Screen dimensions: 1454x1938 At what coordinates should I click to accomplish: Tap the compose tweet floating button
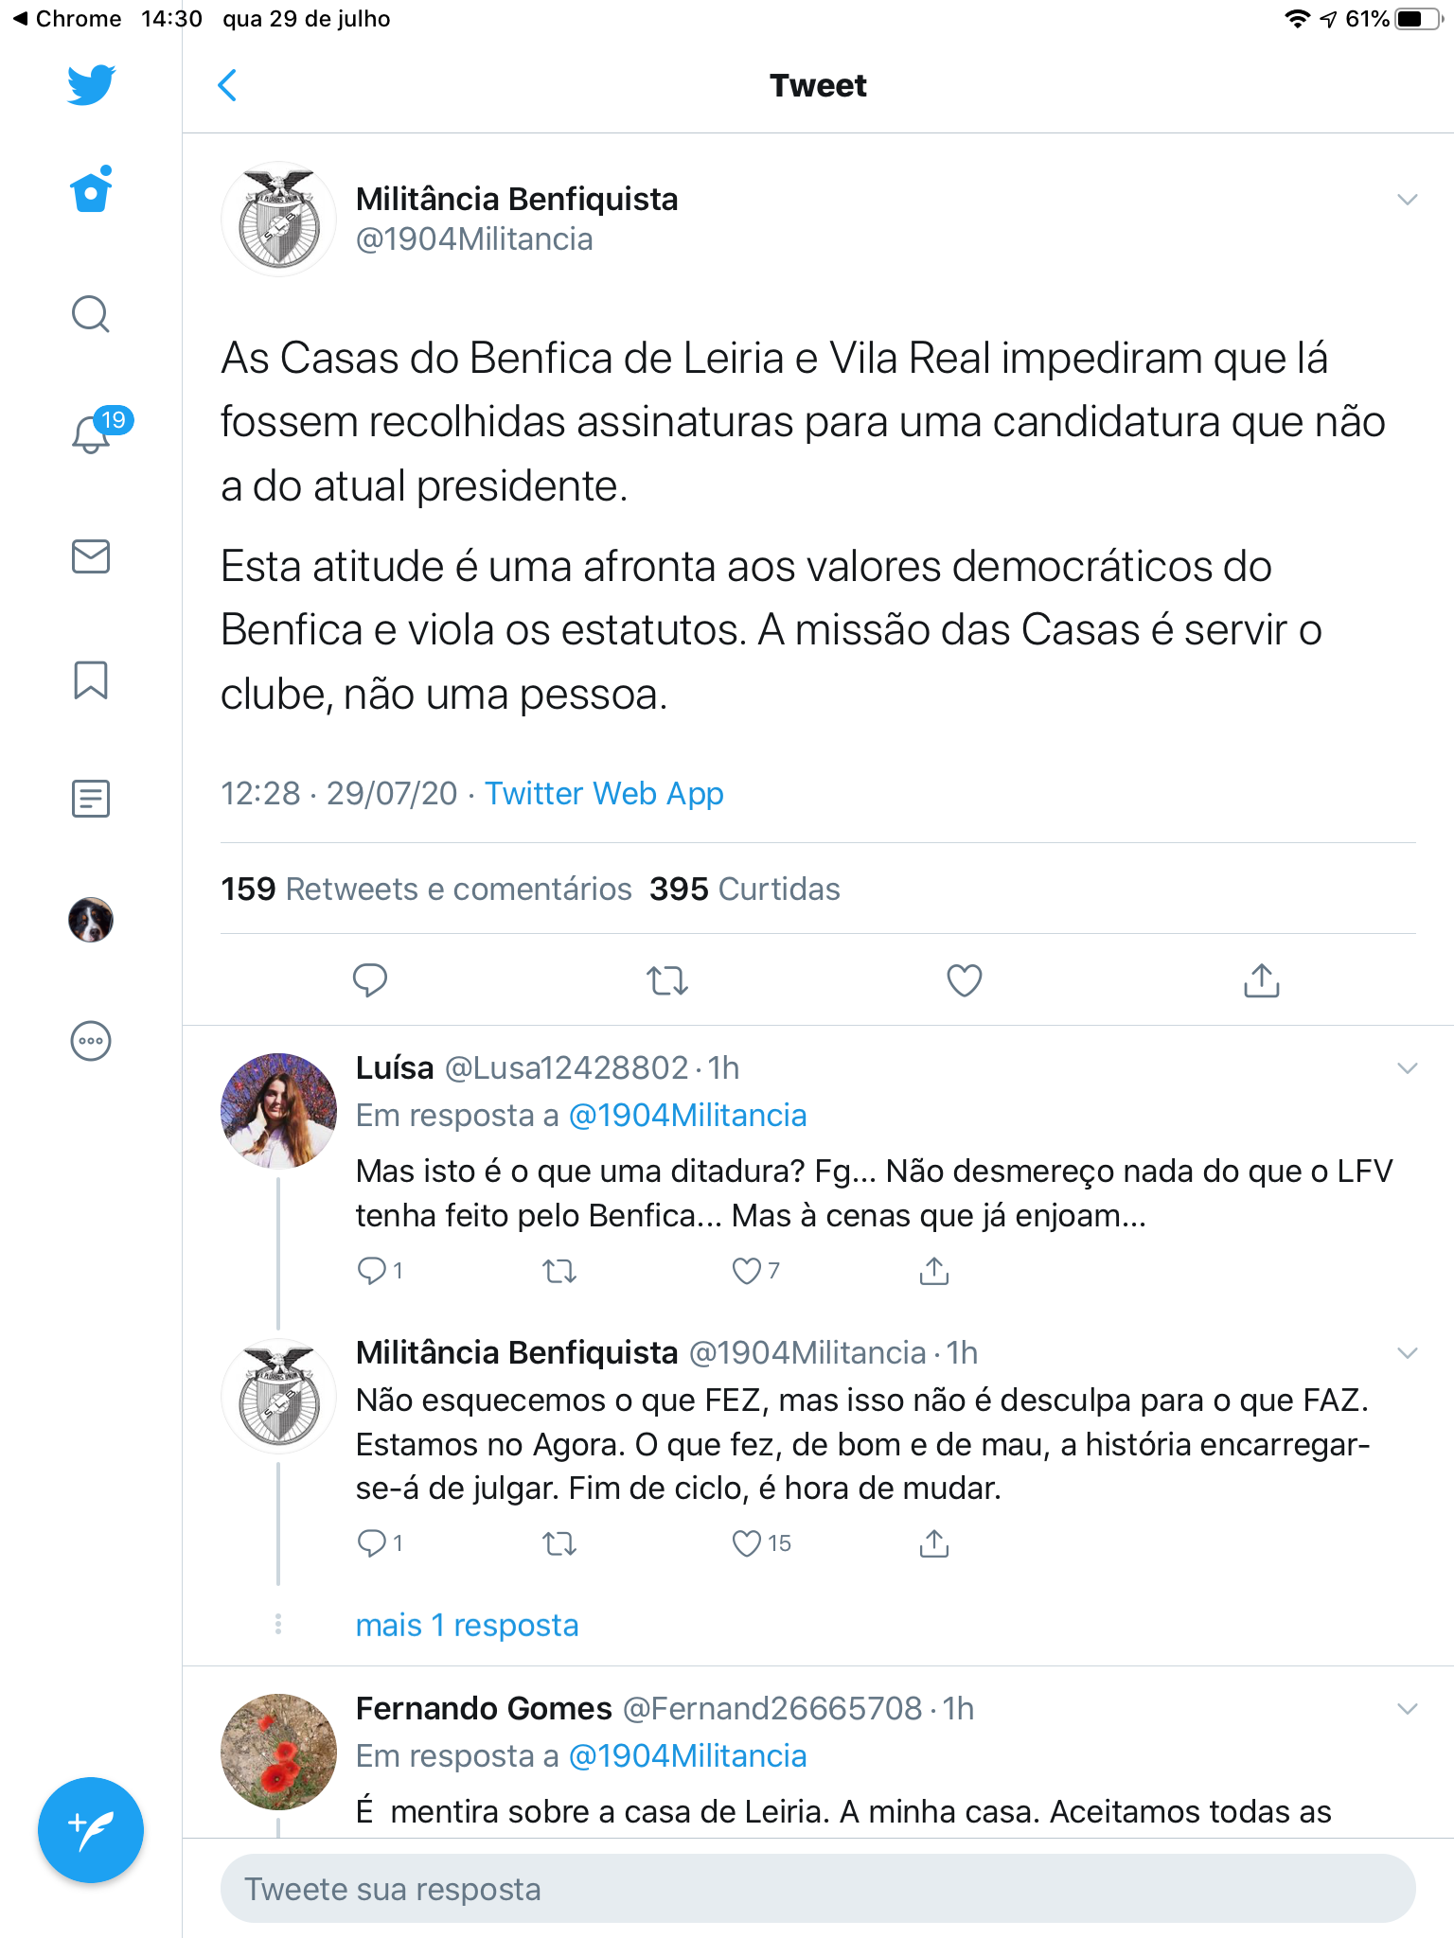point(91,1830)
